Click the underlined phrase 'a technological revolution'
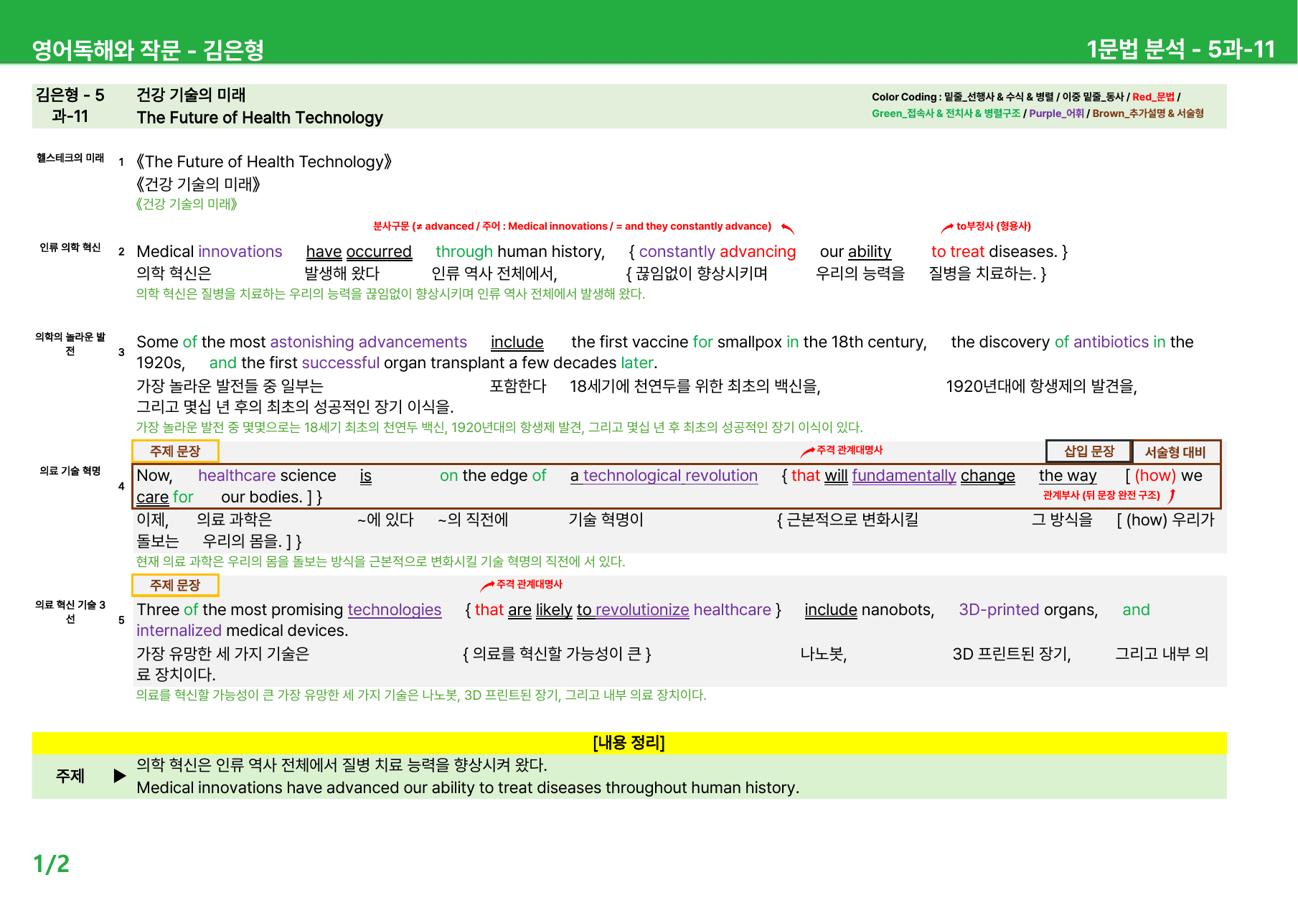This screenshot has height=918, width=1298. [x=664, y=476]
